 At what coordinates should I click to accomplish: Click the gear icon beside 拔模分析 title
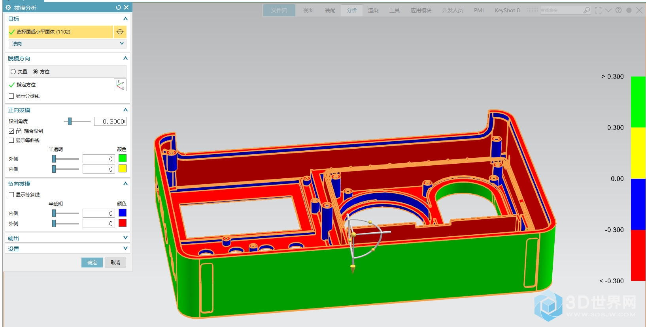(x=8, y=7)
